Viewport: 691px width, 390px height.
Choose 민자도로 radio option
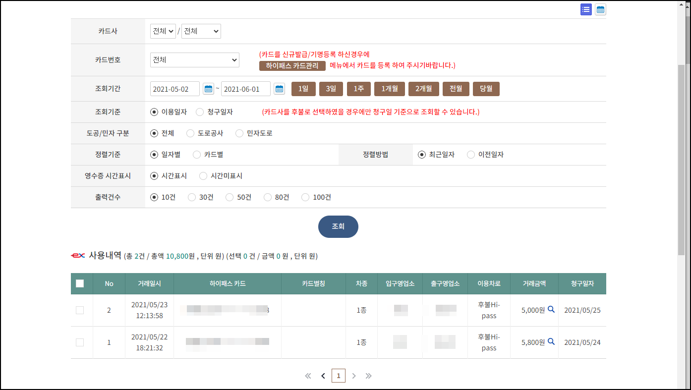[239, 133]
